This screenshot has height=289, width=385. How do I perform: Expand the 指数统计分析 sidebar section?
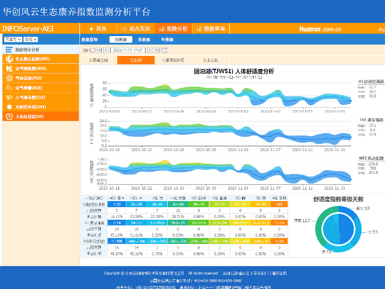[x=27, y=49]
